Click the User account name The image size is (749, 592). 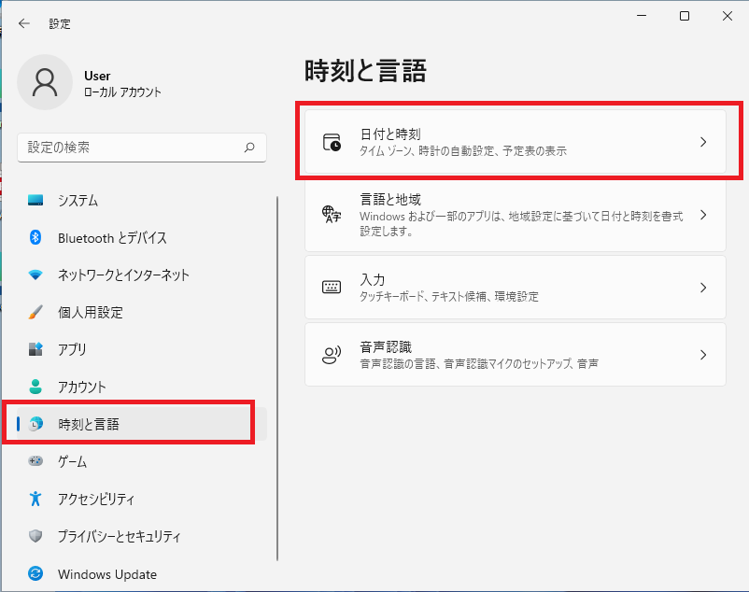[x=97, y=76]
